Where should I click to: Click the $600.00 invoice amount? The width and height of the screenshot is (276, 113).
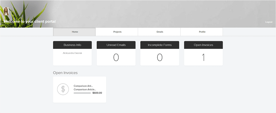[x=97, y=93]
